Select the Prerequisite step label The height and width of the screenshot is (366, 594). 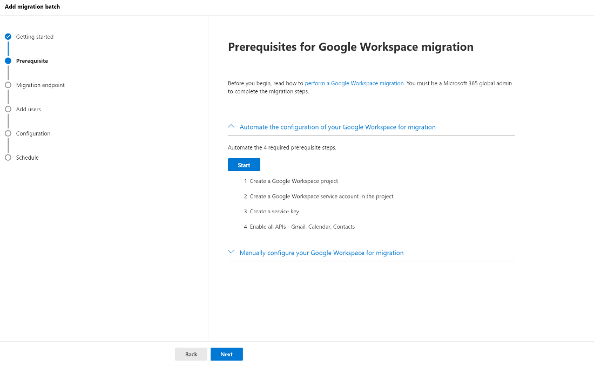pos(32,61)
